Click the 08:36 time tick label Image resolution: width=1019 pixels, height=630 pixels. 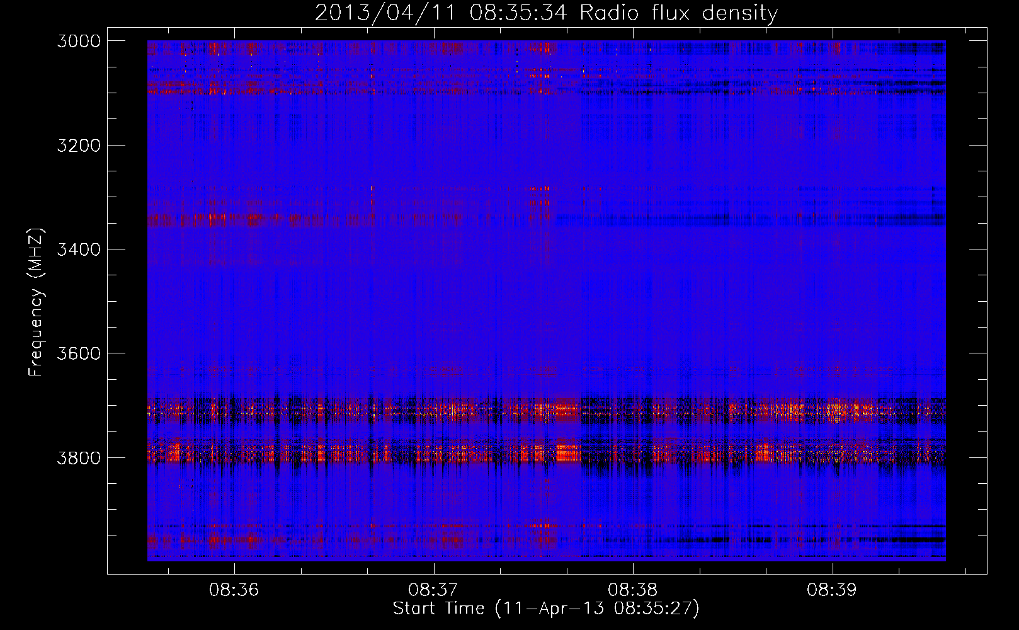tap(234, 590)
